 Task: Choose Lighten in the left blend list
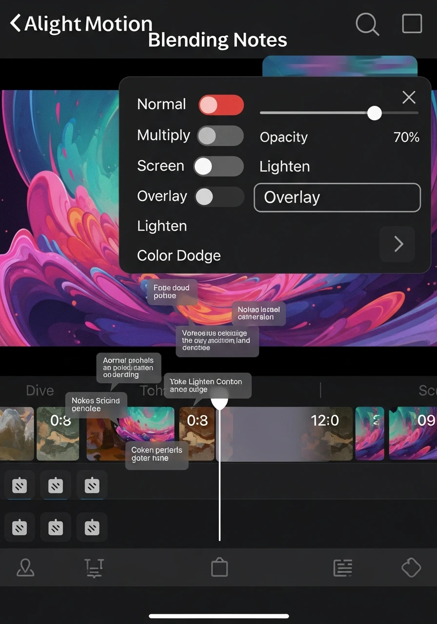tap(162, 226)
